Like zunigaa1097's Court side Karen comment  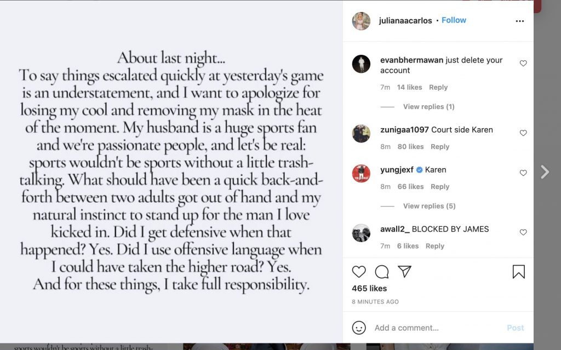point(523,133)
